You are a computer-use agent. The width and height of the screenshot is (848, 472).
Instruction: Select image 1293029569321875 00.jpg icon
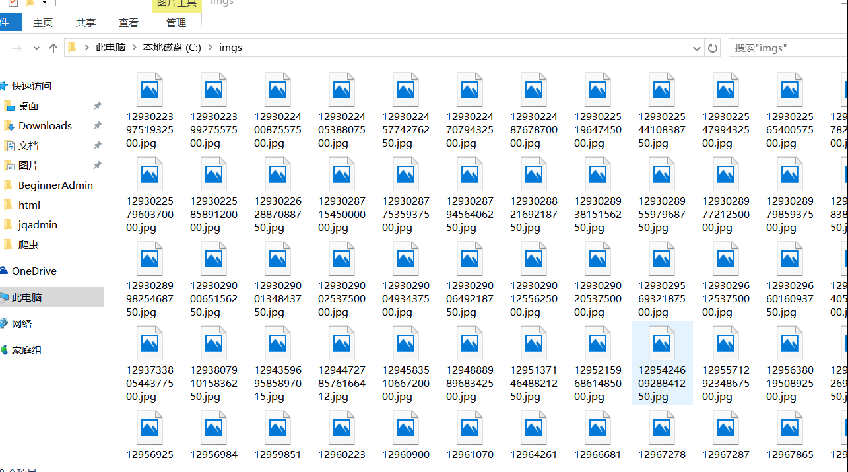[x=662, y=259]
